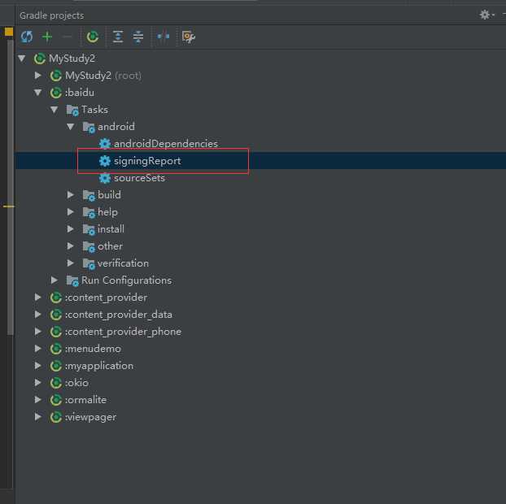Expand :content_provider module

click(x=38, y=298)
